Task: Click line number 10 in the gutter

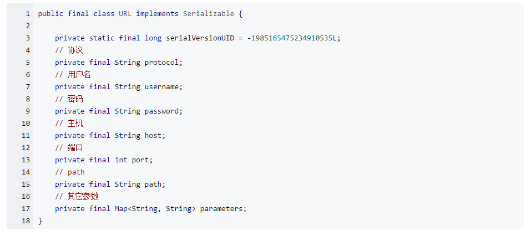Action: 26,124
